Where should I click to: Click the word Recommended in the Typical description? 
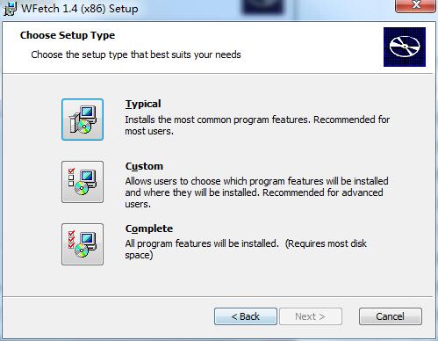point(344,120)
